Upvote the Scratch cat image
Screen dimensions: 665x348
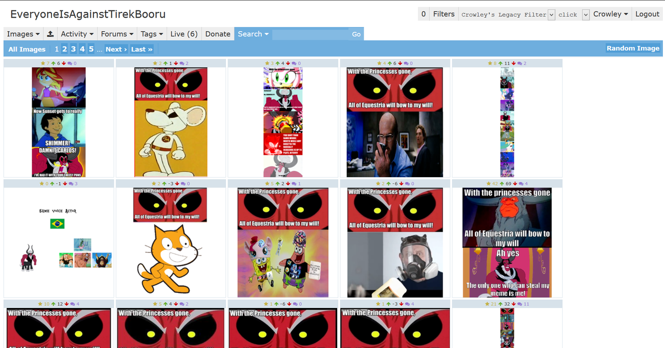pyautogui.click(x=165, y=184)
